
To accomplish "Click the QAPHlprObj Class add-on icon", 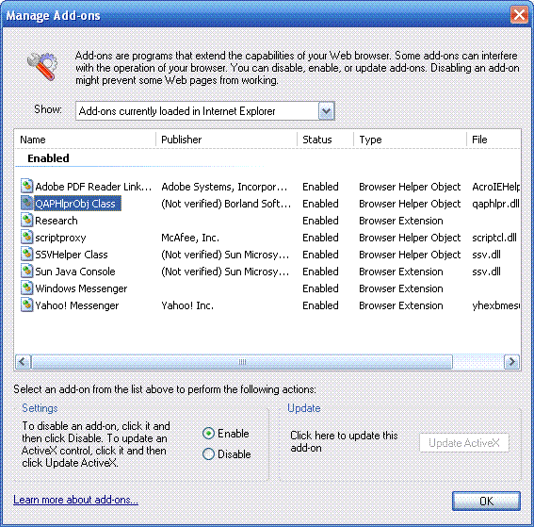I will (26, 204).
